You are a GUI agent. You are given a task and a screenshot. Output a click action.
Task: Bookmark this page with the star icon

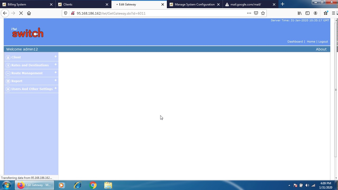[x=263, y=13]
